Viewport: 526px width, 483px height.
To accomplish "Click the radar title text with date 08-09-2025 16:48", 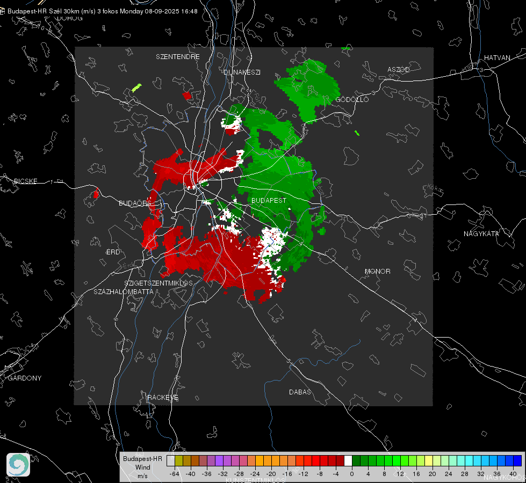I will coord(102,11).
